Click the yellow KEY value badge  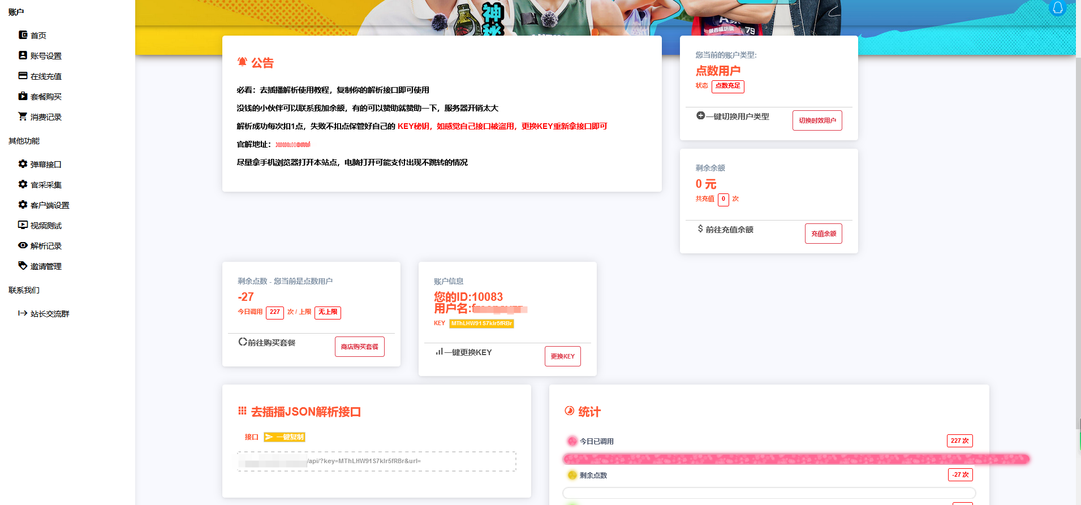click(481, 323)
